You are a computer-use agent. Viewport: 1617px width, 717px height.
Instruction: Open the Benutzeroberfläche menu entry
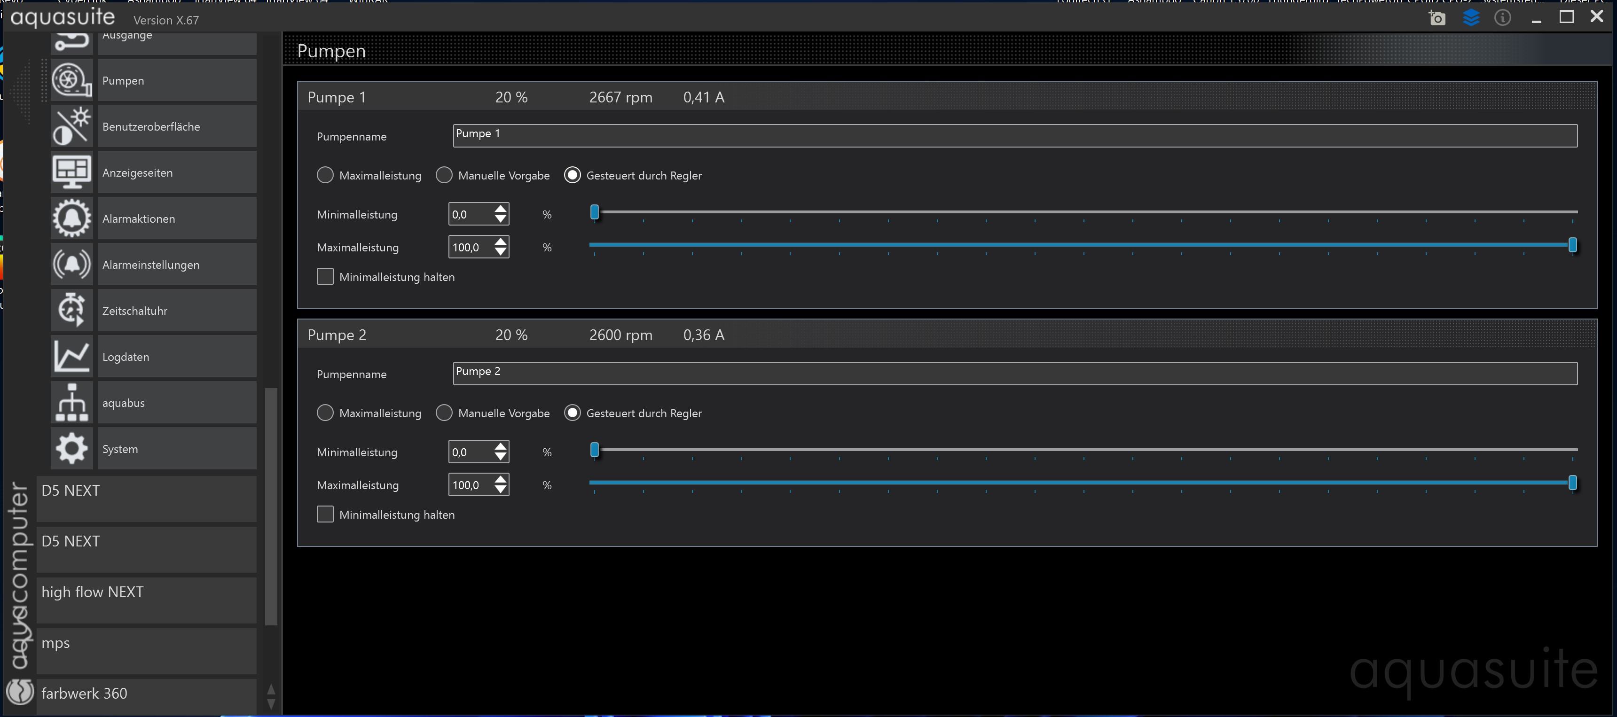177,126
